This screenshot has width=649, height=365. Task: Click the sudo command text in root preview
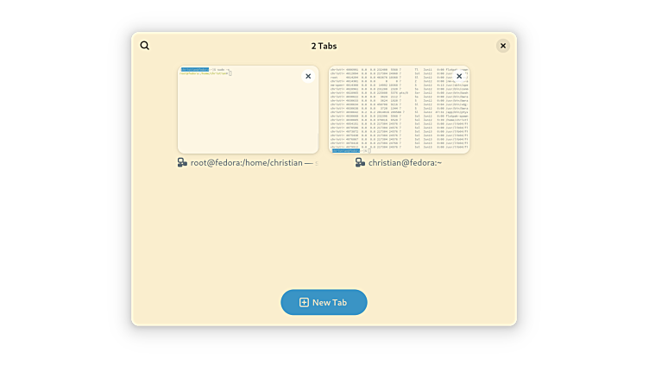(220, 70)
